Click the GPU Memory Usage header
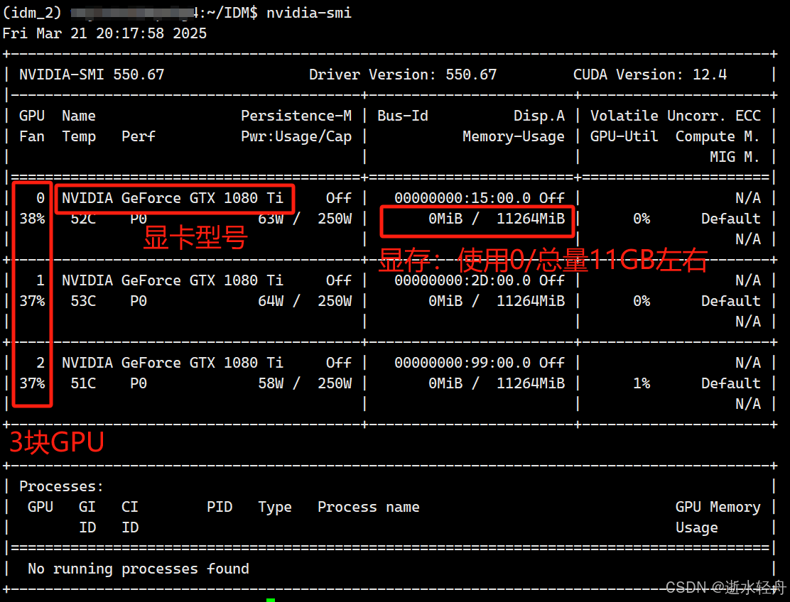Screen dimensions: 790x602 (x=718, y=517)
